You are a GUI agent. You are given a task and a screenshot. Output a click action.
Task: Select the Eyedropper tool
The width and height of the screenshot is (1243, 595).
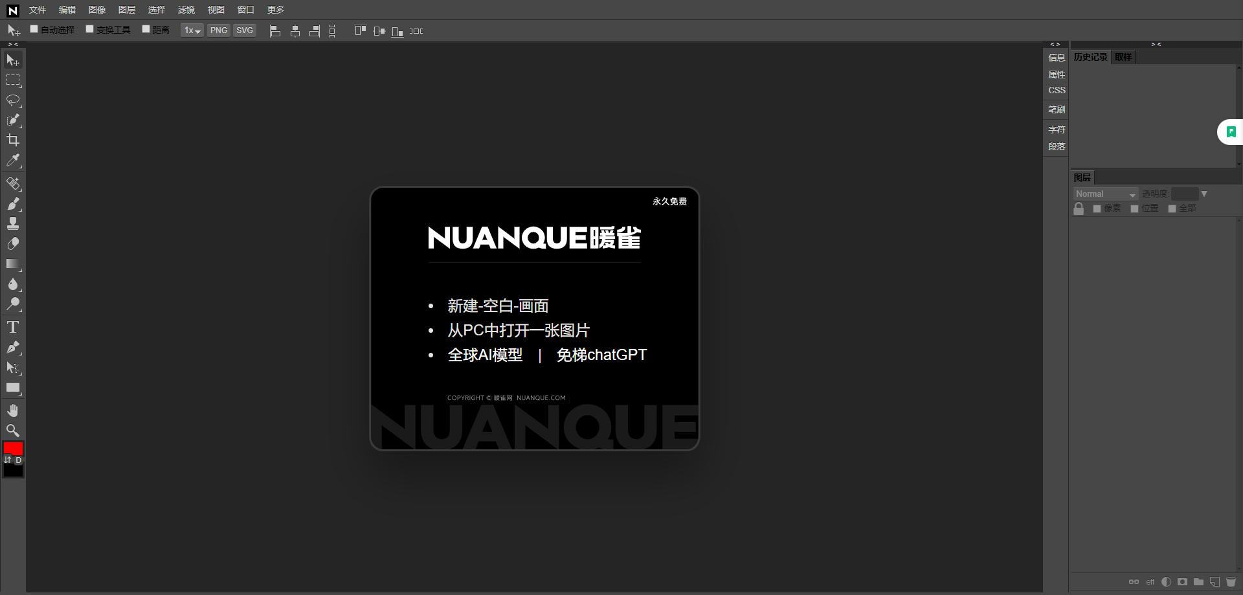click(13, 161)
